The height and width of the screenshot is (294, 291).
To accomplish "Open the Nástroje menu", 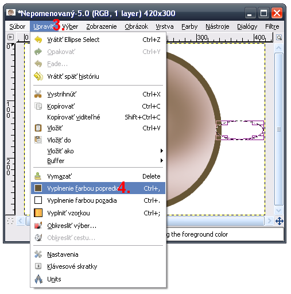I will tap(218, 26).
